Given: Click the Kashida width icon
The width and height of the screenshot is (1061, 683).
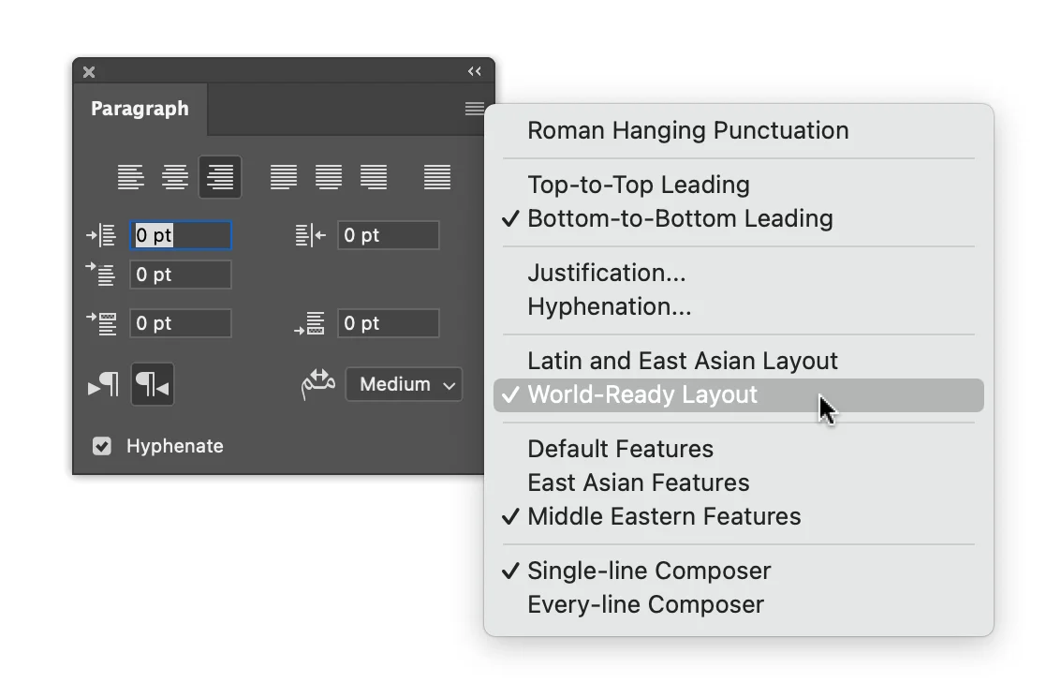Looking at the screenshot, I should click(x=318, y=384).
